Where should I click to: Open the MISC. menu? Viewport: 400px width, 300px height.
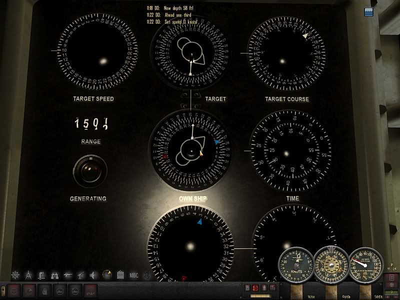click(134, 275)
